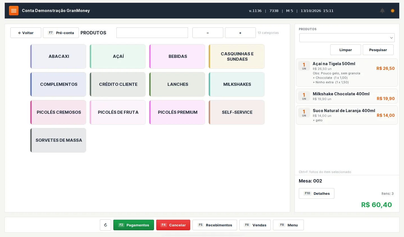404x237 pixels.
Task: Click the quantity badge of Suco Natural
Action: pos(304,113)
